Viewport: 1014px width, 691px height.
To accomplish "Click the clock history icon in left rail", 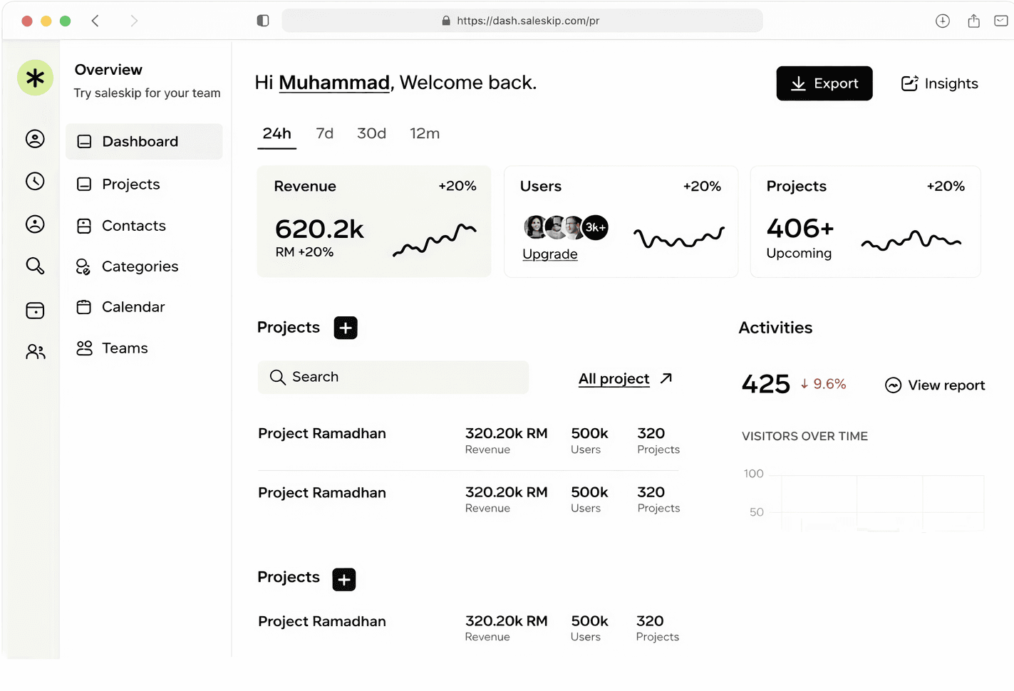I will pyautogui.click(x=35, y=181).
